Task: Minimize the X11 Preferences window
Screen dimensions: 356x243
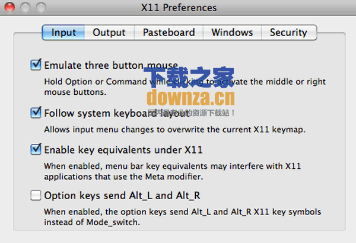Action: click(x=25, y=8)
